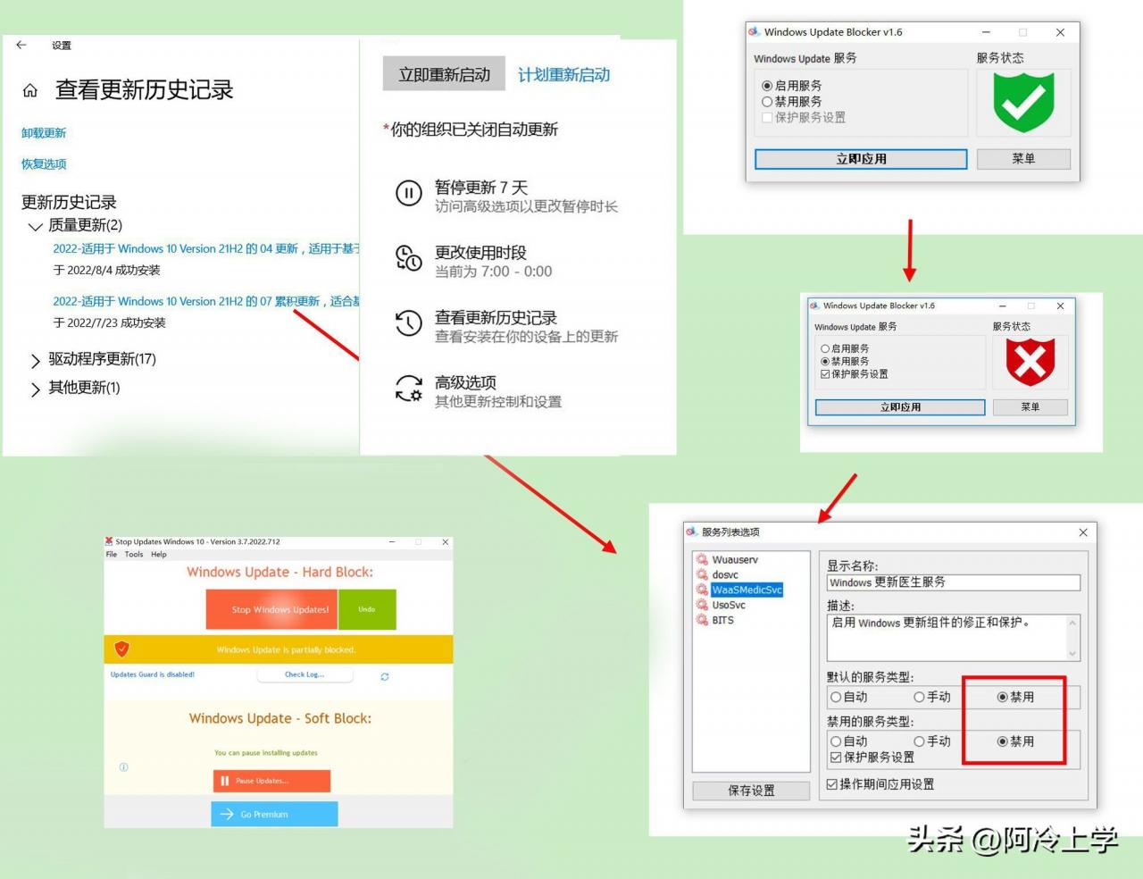1143x879 pixels.
Task: Click the Wuauserv service icon in list
Action: tap(703, 560)
